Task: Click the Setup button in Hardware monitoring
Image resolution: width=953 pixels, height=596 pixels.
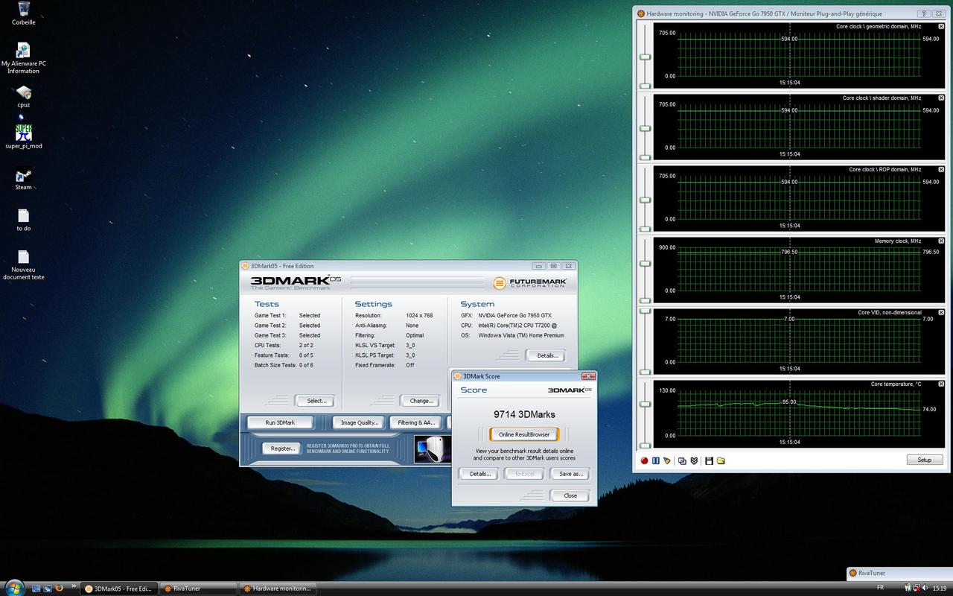Action: pos(924,460)
